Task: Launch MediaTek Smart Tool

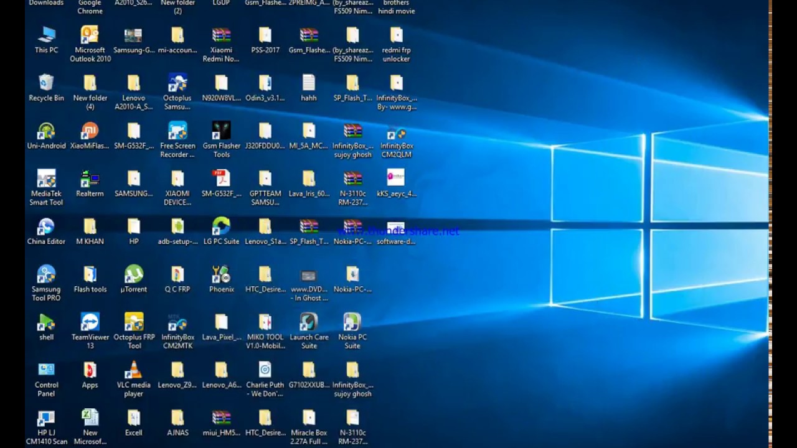Action: pos(46,187)
